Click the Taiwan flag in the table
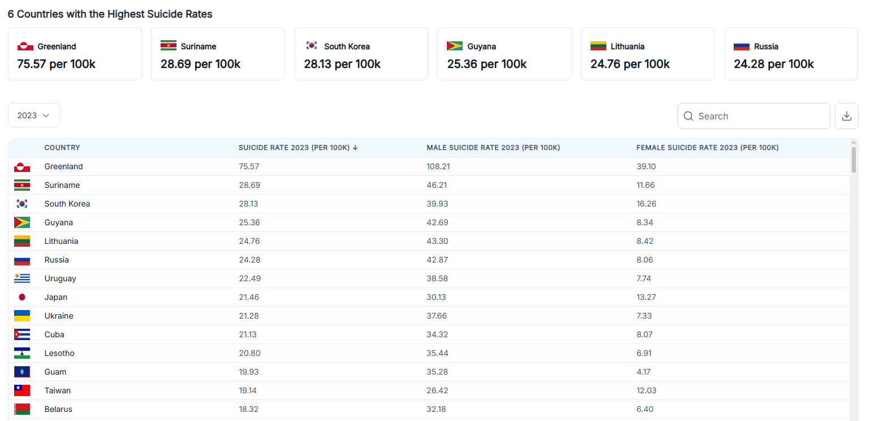Viewport: 883px width, 421px height. pyautogui.click(x=22, y=390)
